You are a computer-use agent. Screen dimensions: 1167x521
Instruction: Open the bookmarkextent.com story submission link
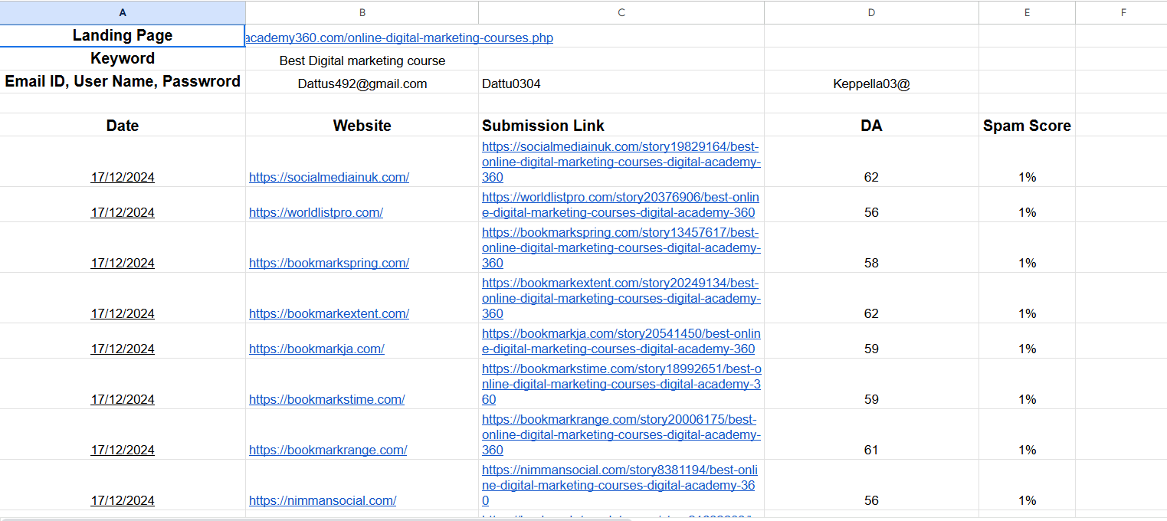coord(621,298)
